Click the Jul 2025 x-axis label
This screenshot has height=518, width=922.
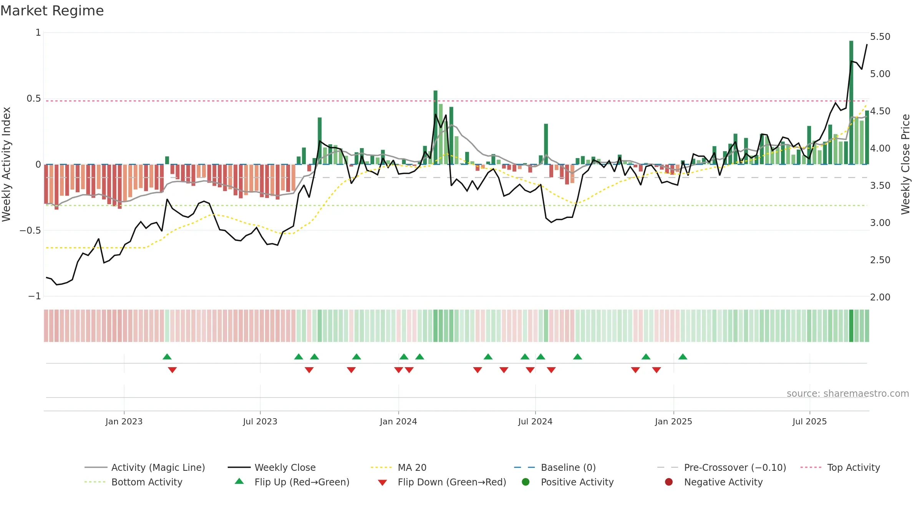pyautogui.click(x=809, y=421)
